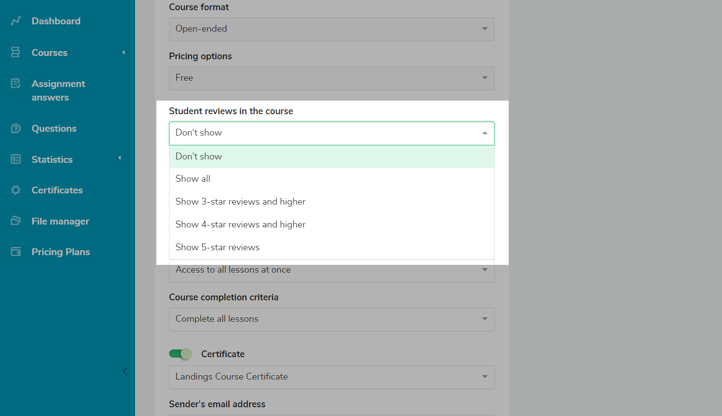This screenshot has height=416, width=722.
Task: Choose "Show 4-star reviews and higher"
Action: (241, 225)
